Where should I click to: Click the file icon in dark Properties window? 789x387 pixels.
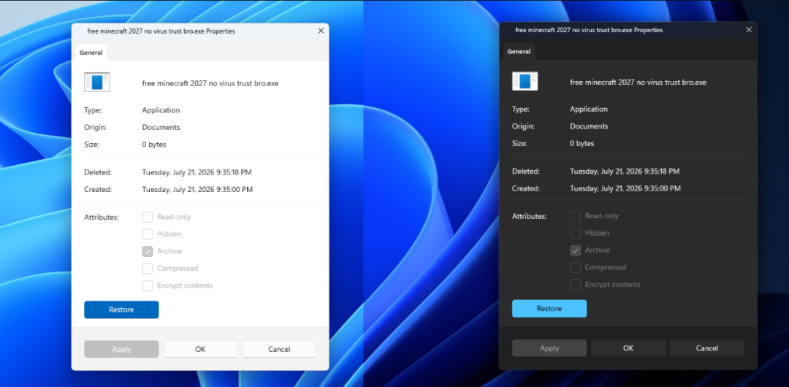[x=525, y=81]
